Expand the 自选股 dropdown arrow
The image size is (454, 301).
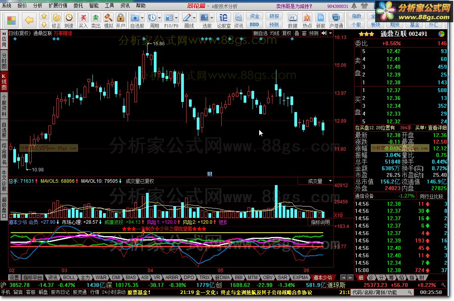[x=142, y=18]
